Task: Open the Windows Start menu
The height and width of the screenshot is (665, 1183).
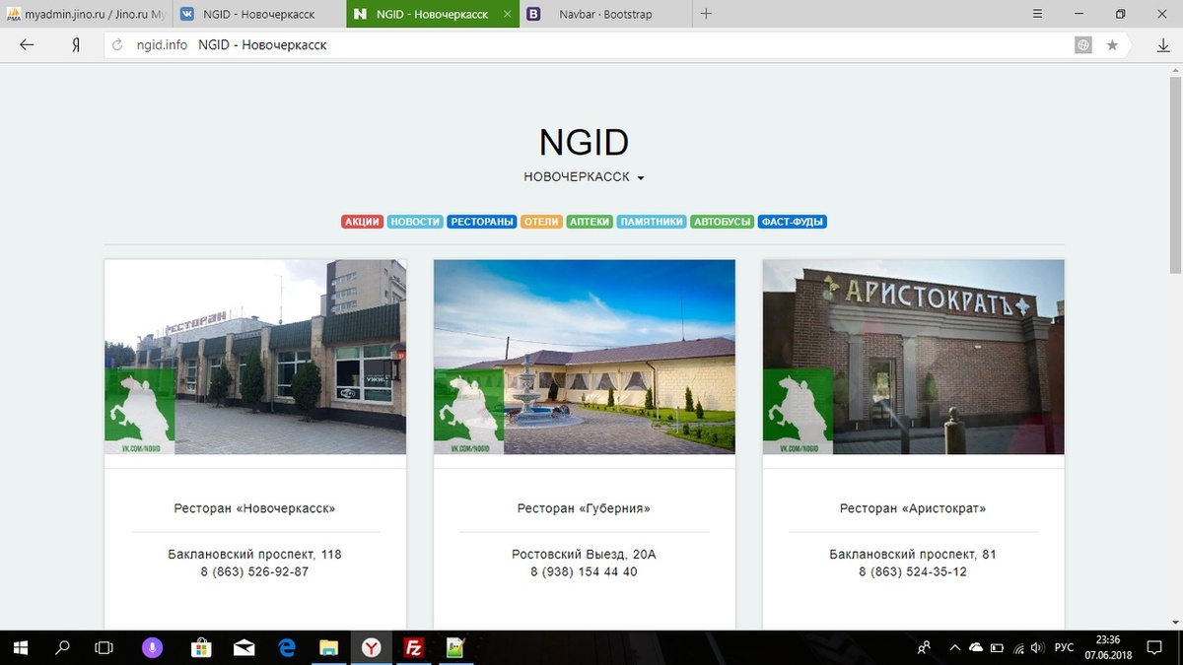Action: pos(21,647)
